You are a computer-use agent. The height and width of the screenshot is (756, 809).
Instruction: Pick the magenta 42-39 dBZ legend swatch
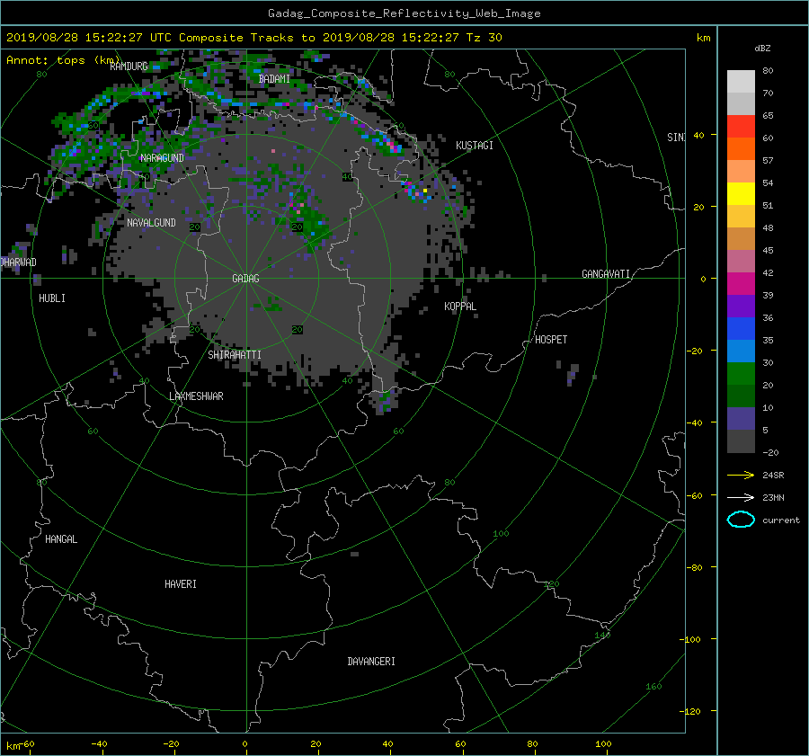coord(741,284)
